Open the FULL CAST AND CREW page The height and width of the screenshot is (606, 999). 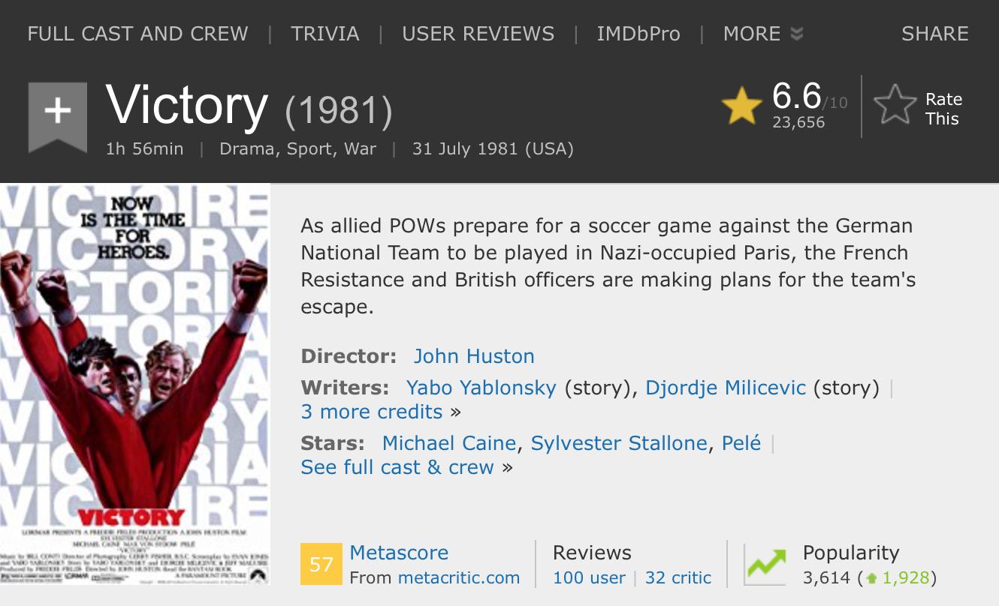click(137, 33)
